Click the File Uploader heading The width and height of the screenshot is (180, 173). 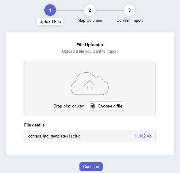90,45
